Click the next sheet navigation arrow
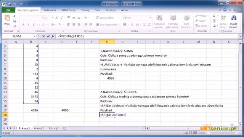244x137 pixels. pyautogui.click(x=11, y=128)
